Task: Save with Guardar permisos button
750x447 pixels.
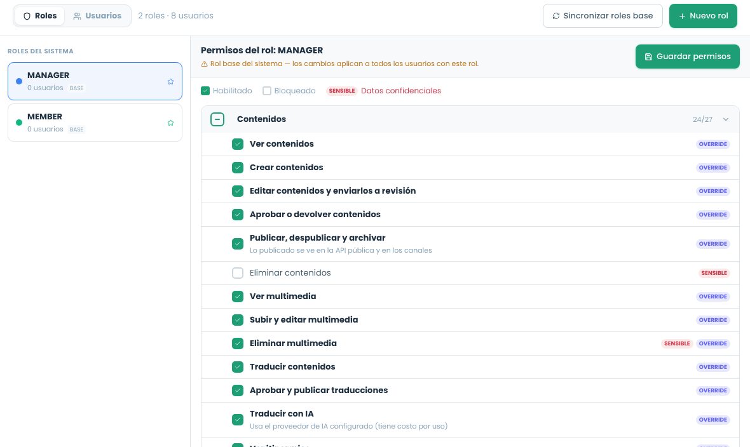Action: click(x=687, y=57)
